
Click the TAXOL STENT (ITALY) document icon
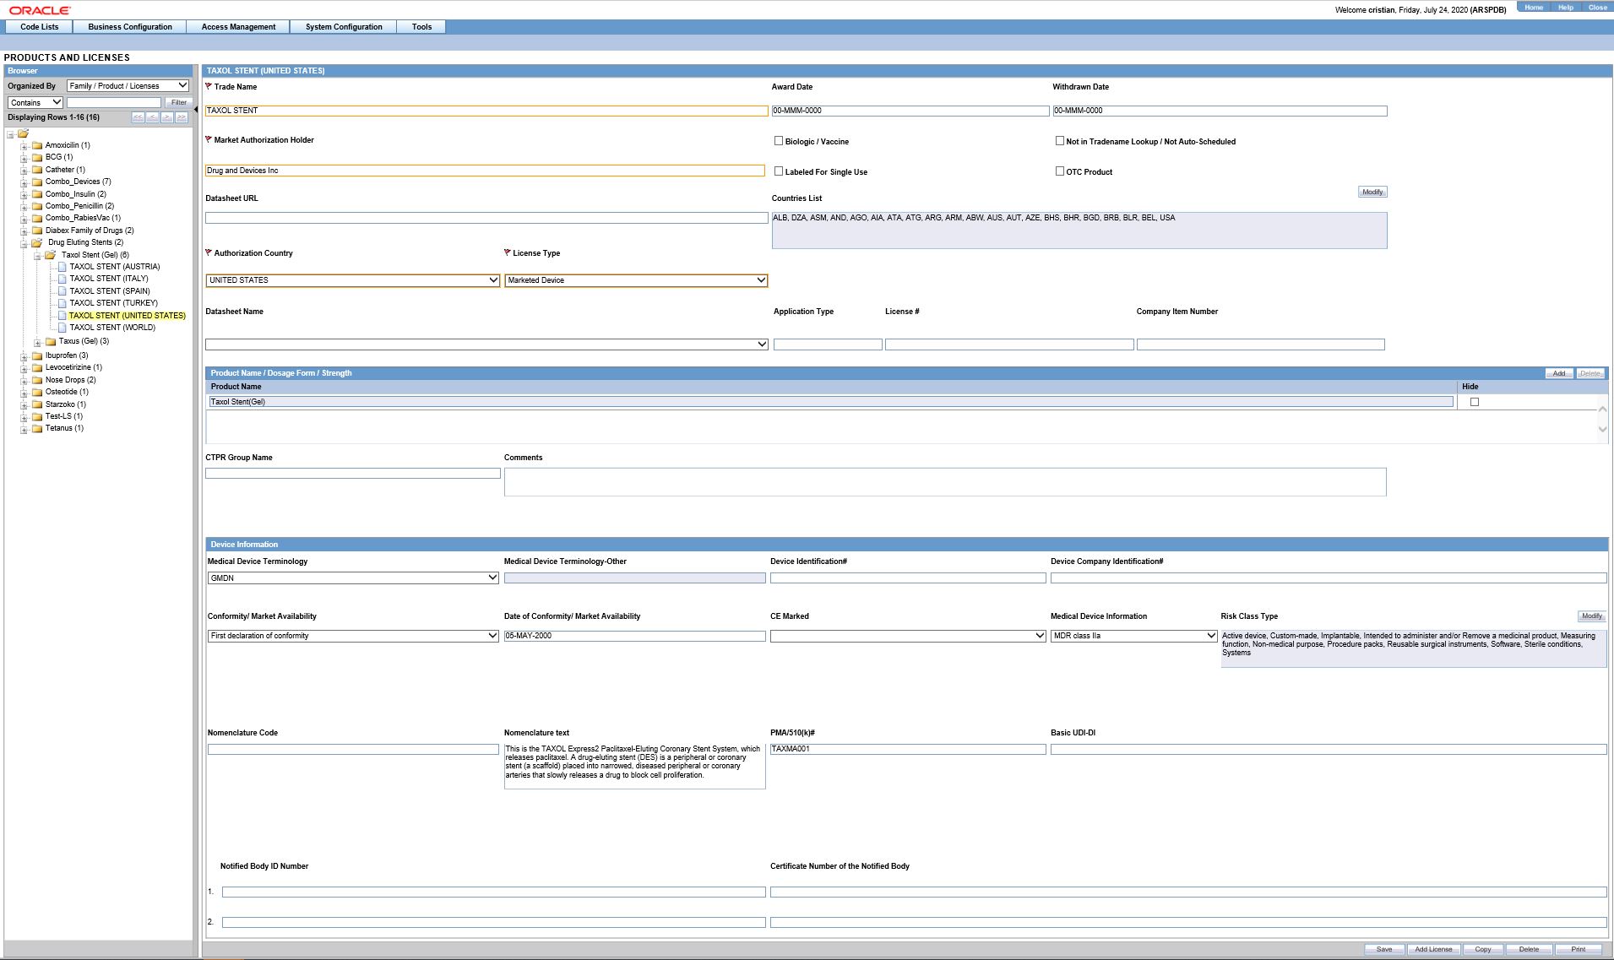[x=62, y=279]
